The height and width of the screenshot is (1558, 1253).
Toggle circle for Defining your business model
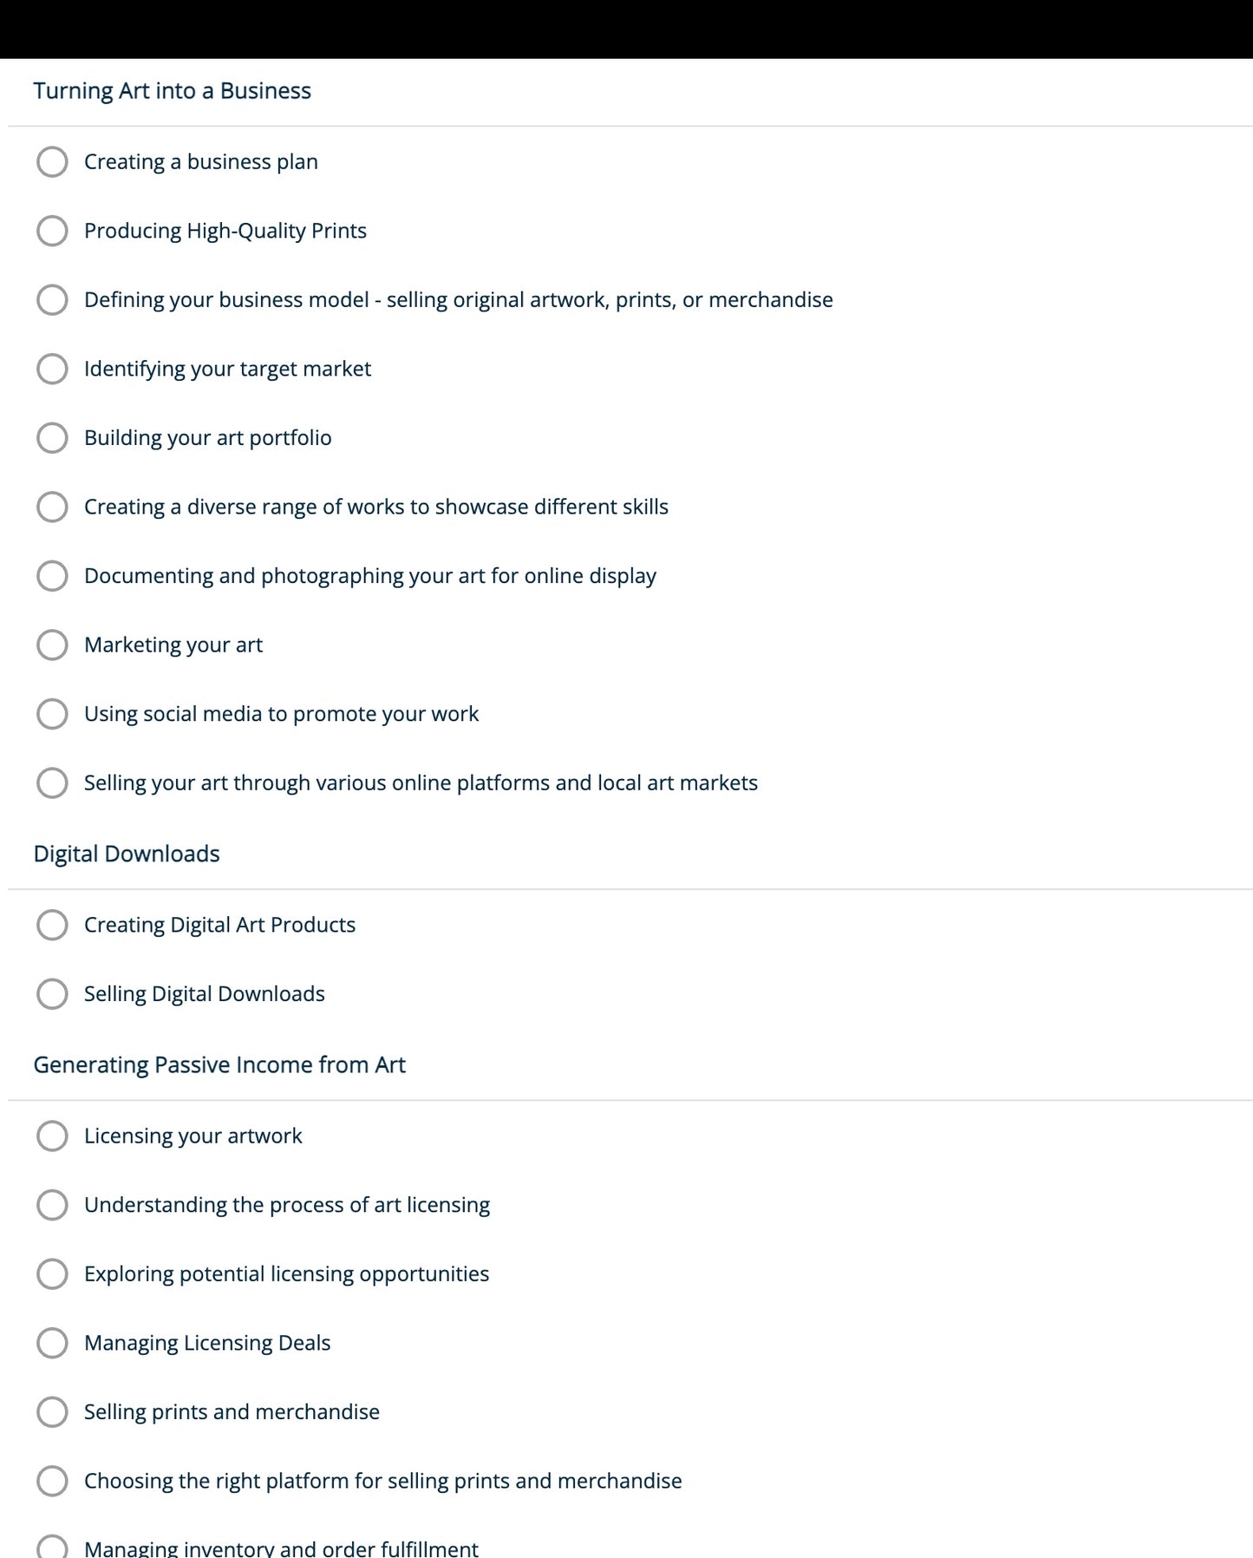pos(52,299)
